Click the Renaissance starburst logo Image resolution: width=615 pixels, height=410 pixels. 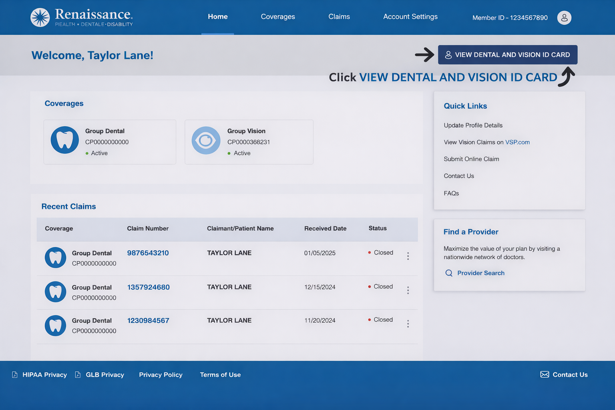40,18
